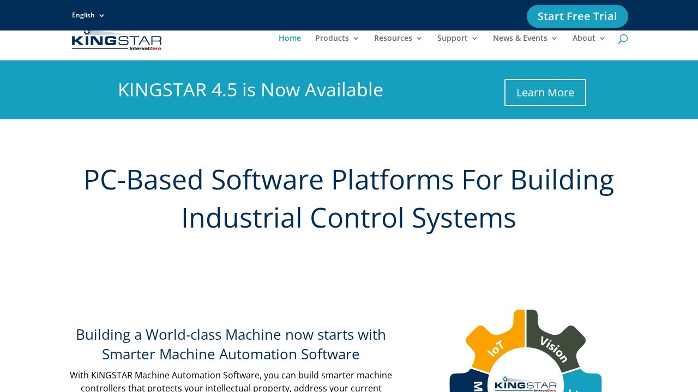The width and height of the screenshot is (698, 392).
Task: Click the paragraph about KINGSTAR Machine Automation
Action: click(231, 381)
